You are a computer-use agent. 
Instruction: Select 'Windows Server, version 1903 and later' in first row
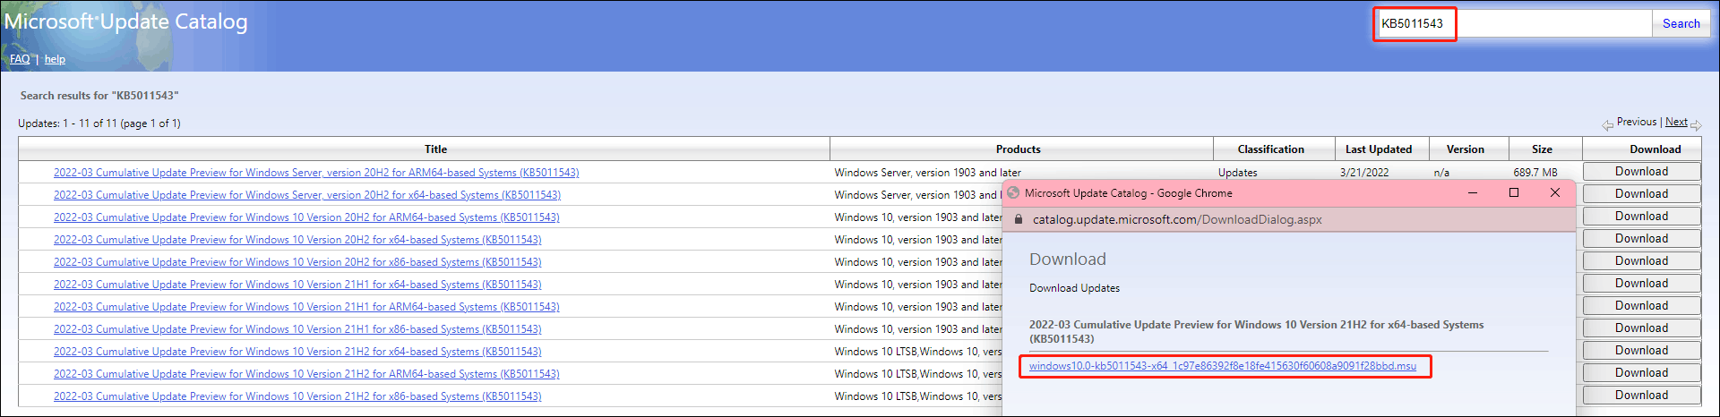(x=927, y=173)
